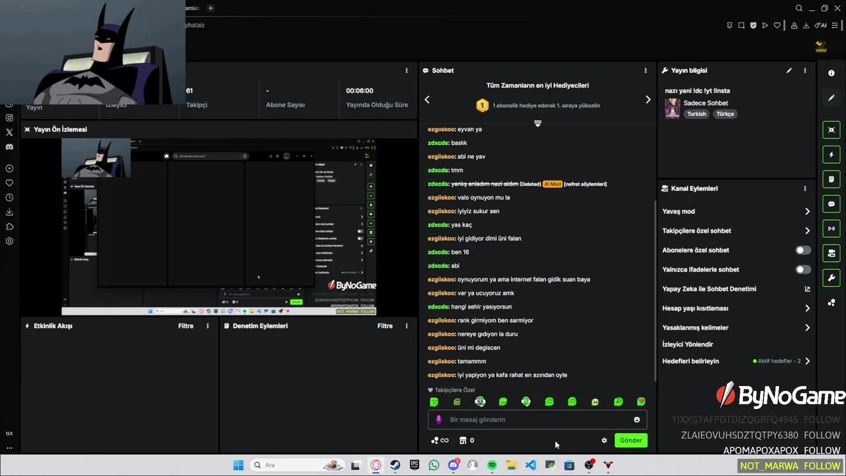The height and width of the screenshot is (476, 846).
Task: Click the Türkçe tag
Action: [x=725, y=114]
